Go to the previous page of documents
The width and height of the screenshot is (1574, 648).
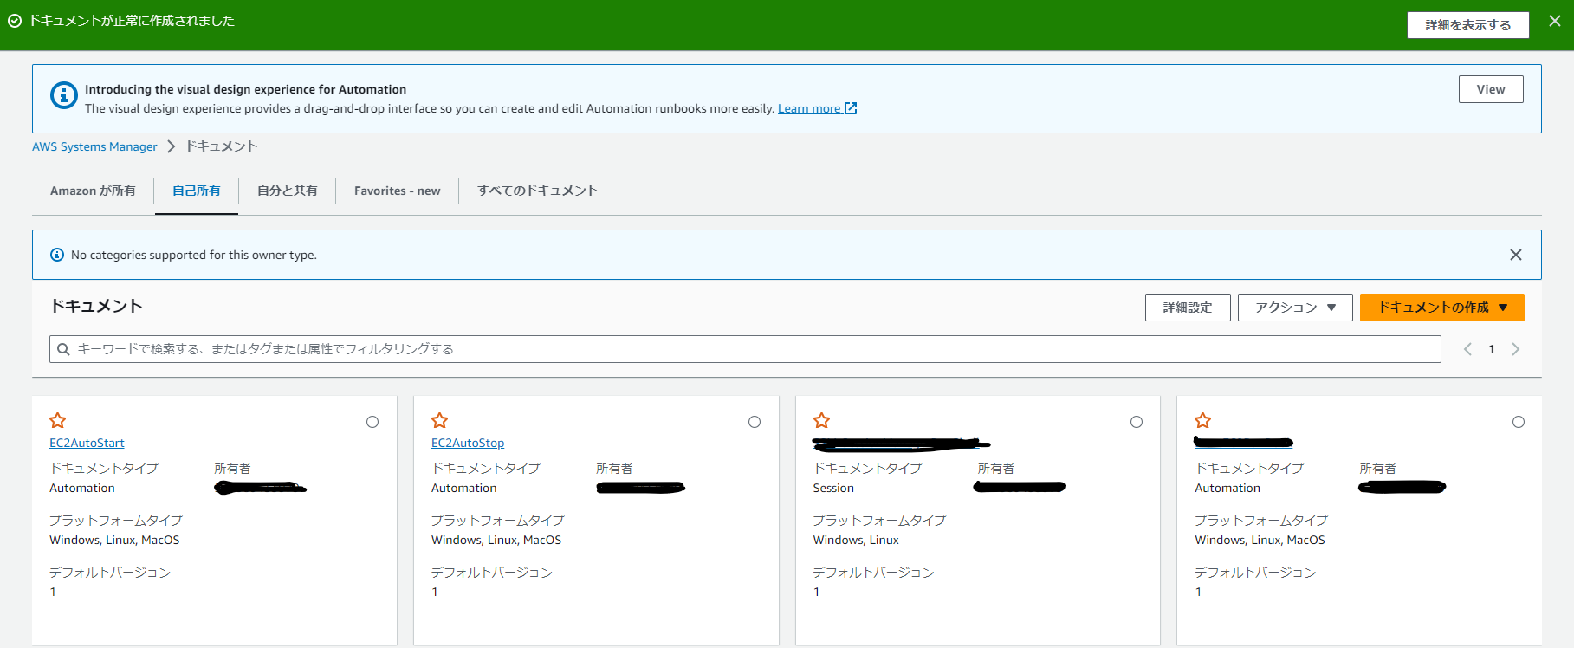pos(1467,349)
